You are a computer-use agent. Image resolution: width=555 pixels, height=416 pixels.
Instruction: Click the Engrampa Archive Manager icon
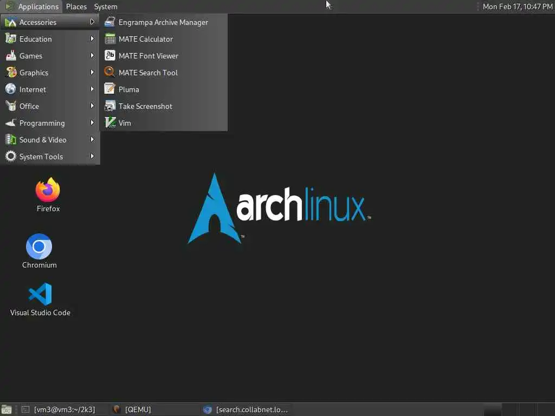click(109, 22)
